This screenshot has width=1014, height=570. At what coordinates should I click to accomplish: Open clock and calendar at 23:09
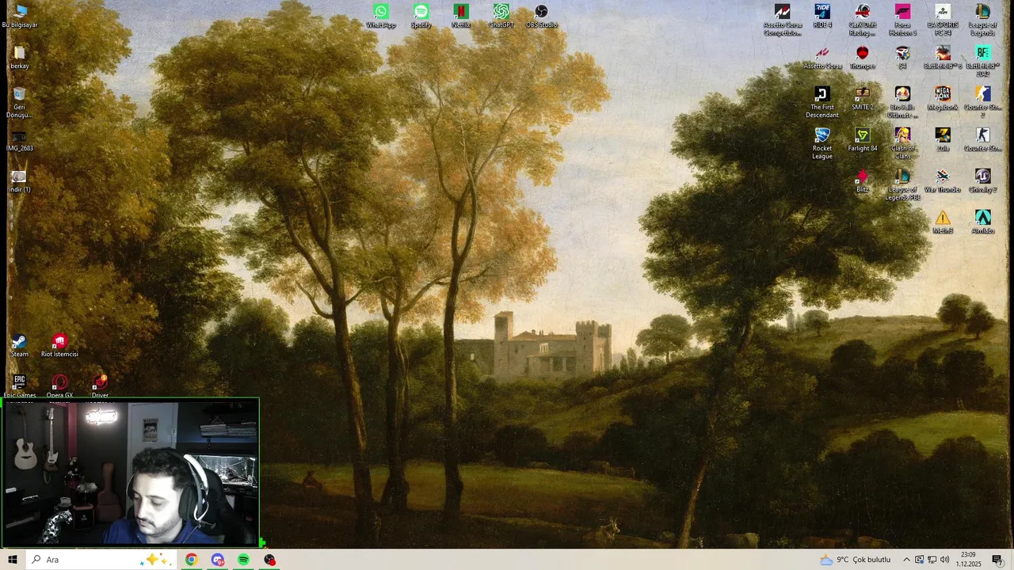(968, 560)
